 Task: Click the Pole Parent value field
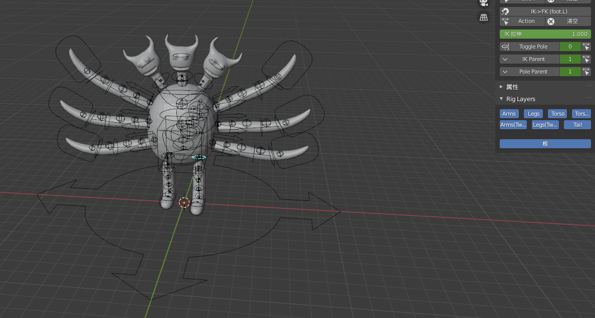(x=570, y=72)
